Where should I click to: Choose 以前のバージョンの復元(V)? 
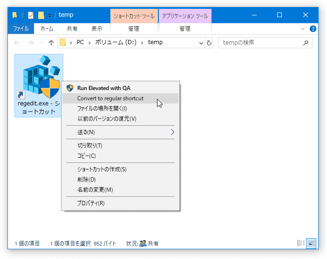(x=120, y=119)
